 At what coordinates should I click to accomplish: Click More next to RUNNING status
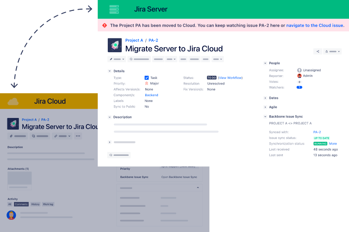(x=333, y=144)
